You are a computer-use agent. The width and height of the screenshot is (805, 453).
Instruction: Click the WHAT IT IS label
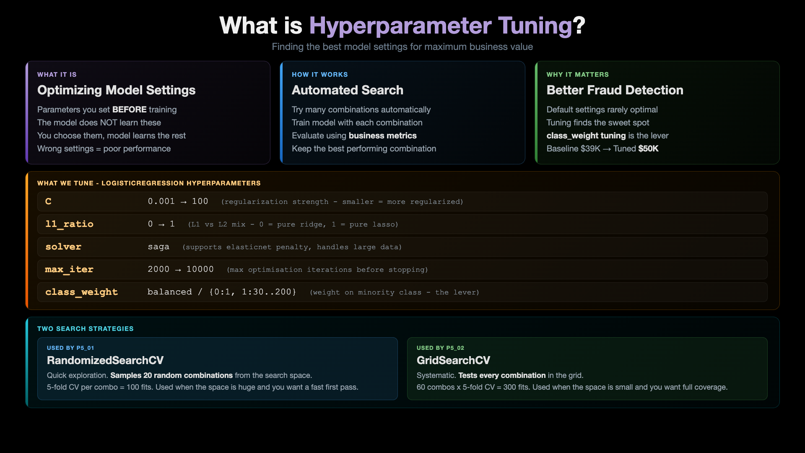[x=57, y=75]
